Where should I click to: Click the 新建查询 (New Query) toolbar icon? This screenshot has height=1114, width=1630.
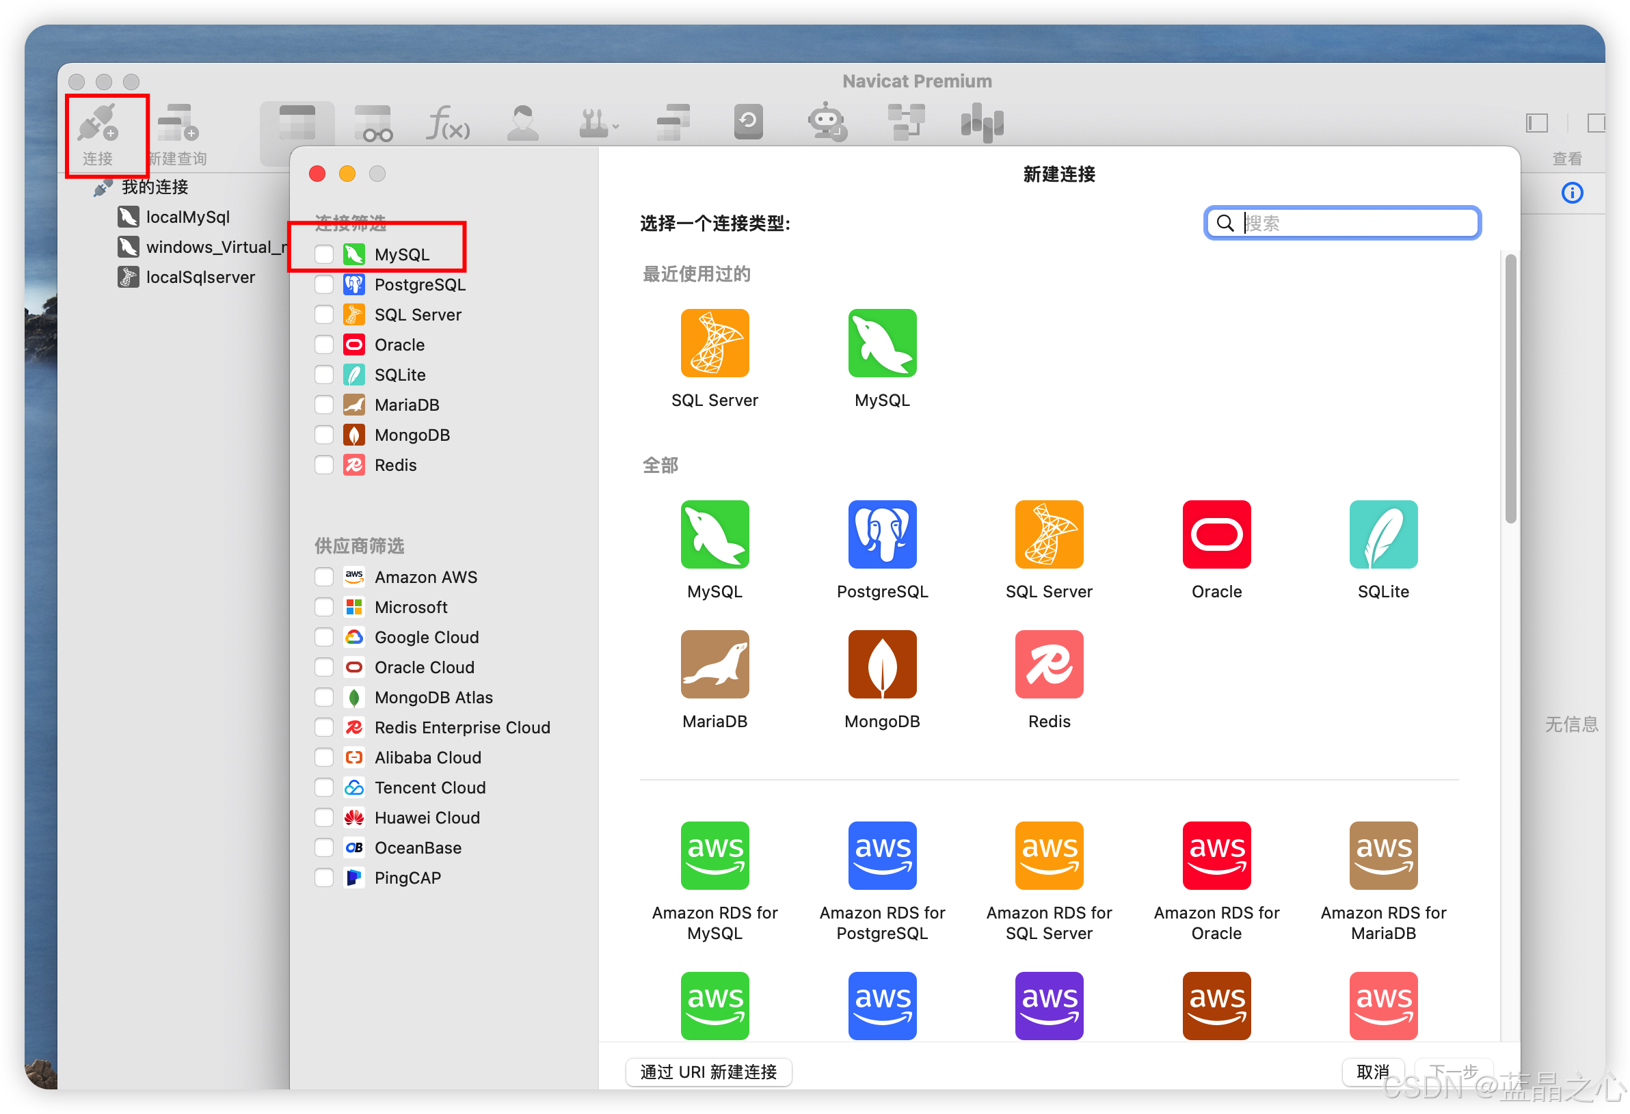(178, 124)
